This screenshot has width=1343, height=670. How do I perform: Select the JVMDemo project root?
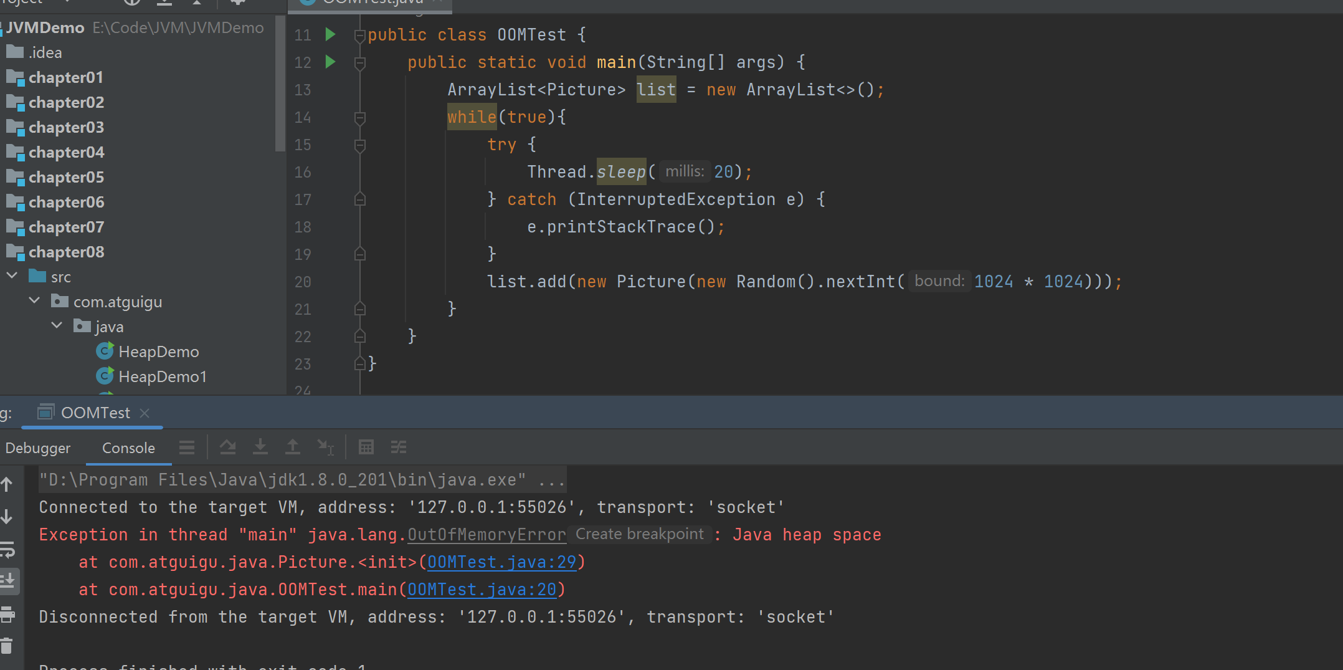coord(45,27)
